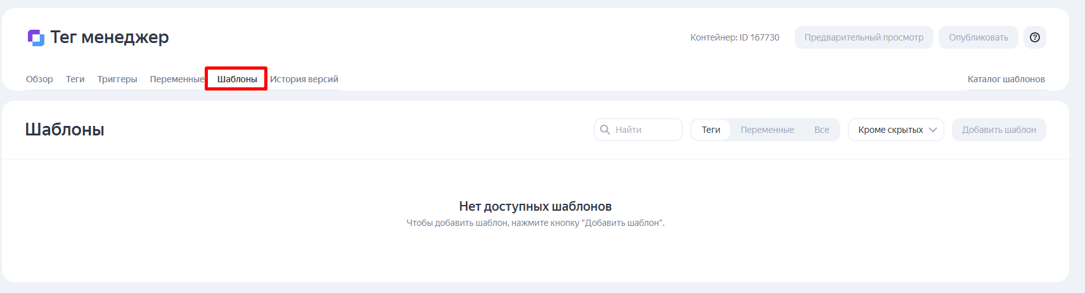Open the История версий tab
Screen dimensions: 1085x293
point(304,79)
